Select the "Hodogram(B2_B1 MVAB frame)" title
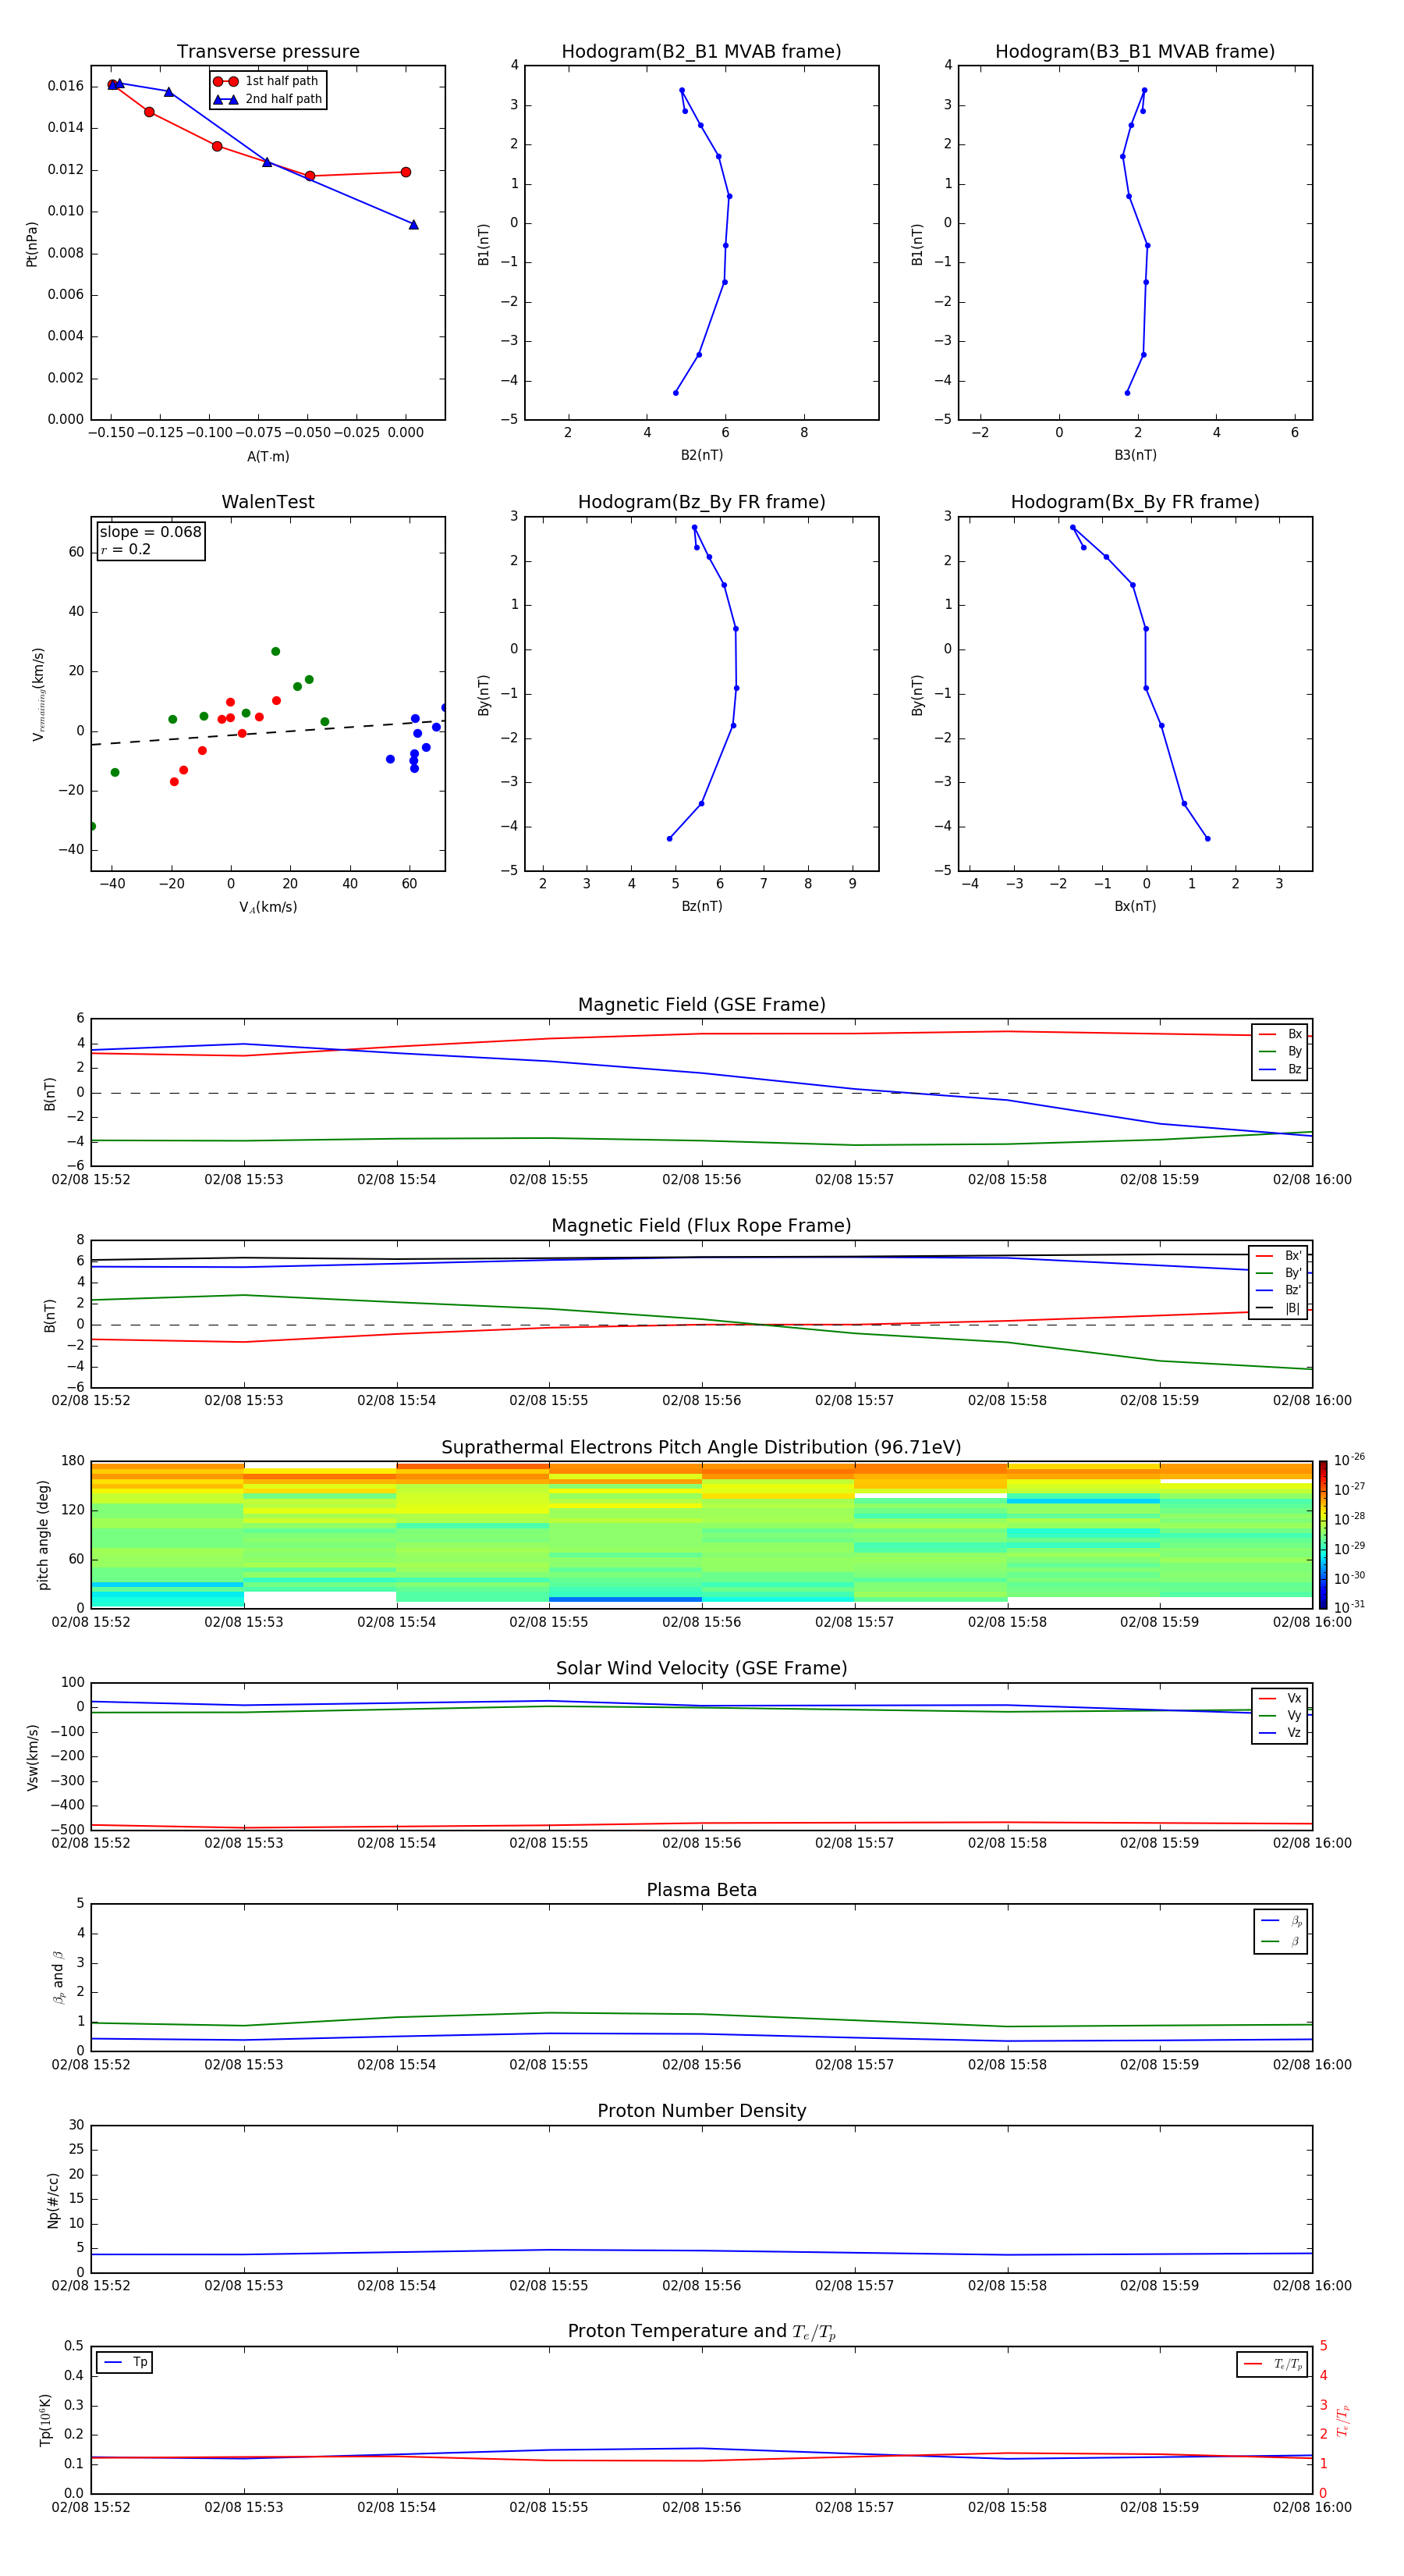Image resolution: width=1404 pixels, height=2576 pixels. 701,52
